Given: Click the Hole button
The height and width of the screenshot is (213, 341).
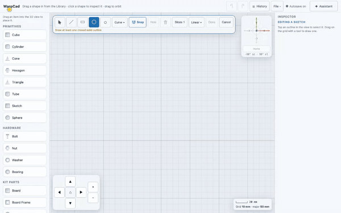Looking at the screenshot, I should (x=153, y=22).
